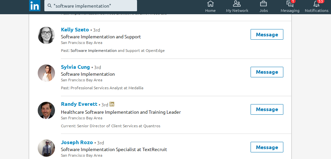Click Sylvia Cung's "Software Implementation" headline
The width and height of the screenshot is (331, 159).
click(88, 74)
